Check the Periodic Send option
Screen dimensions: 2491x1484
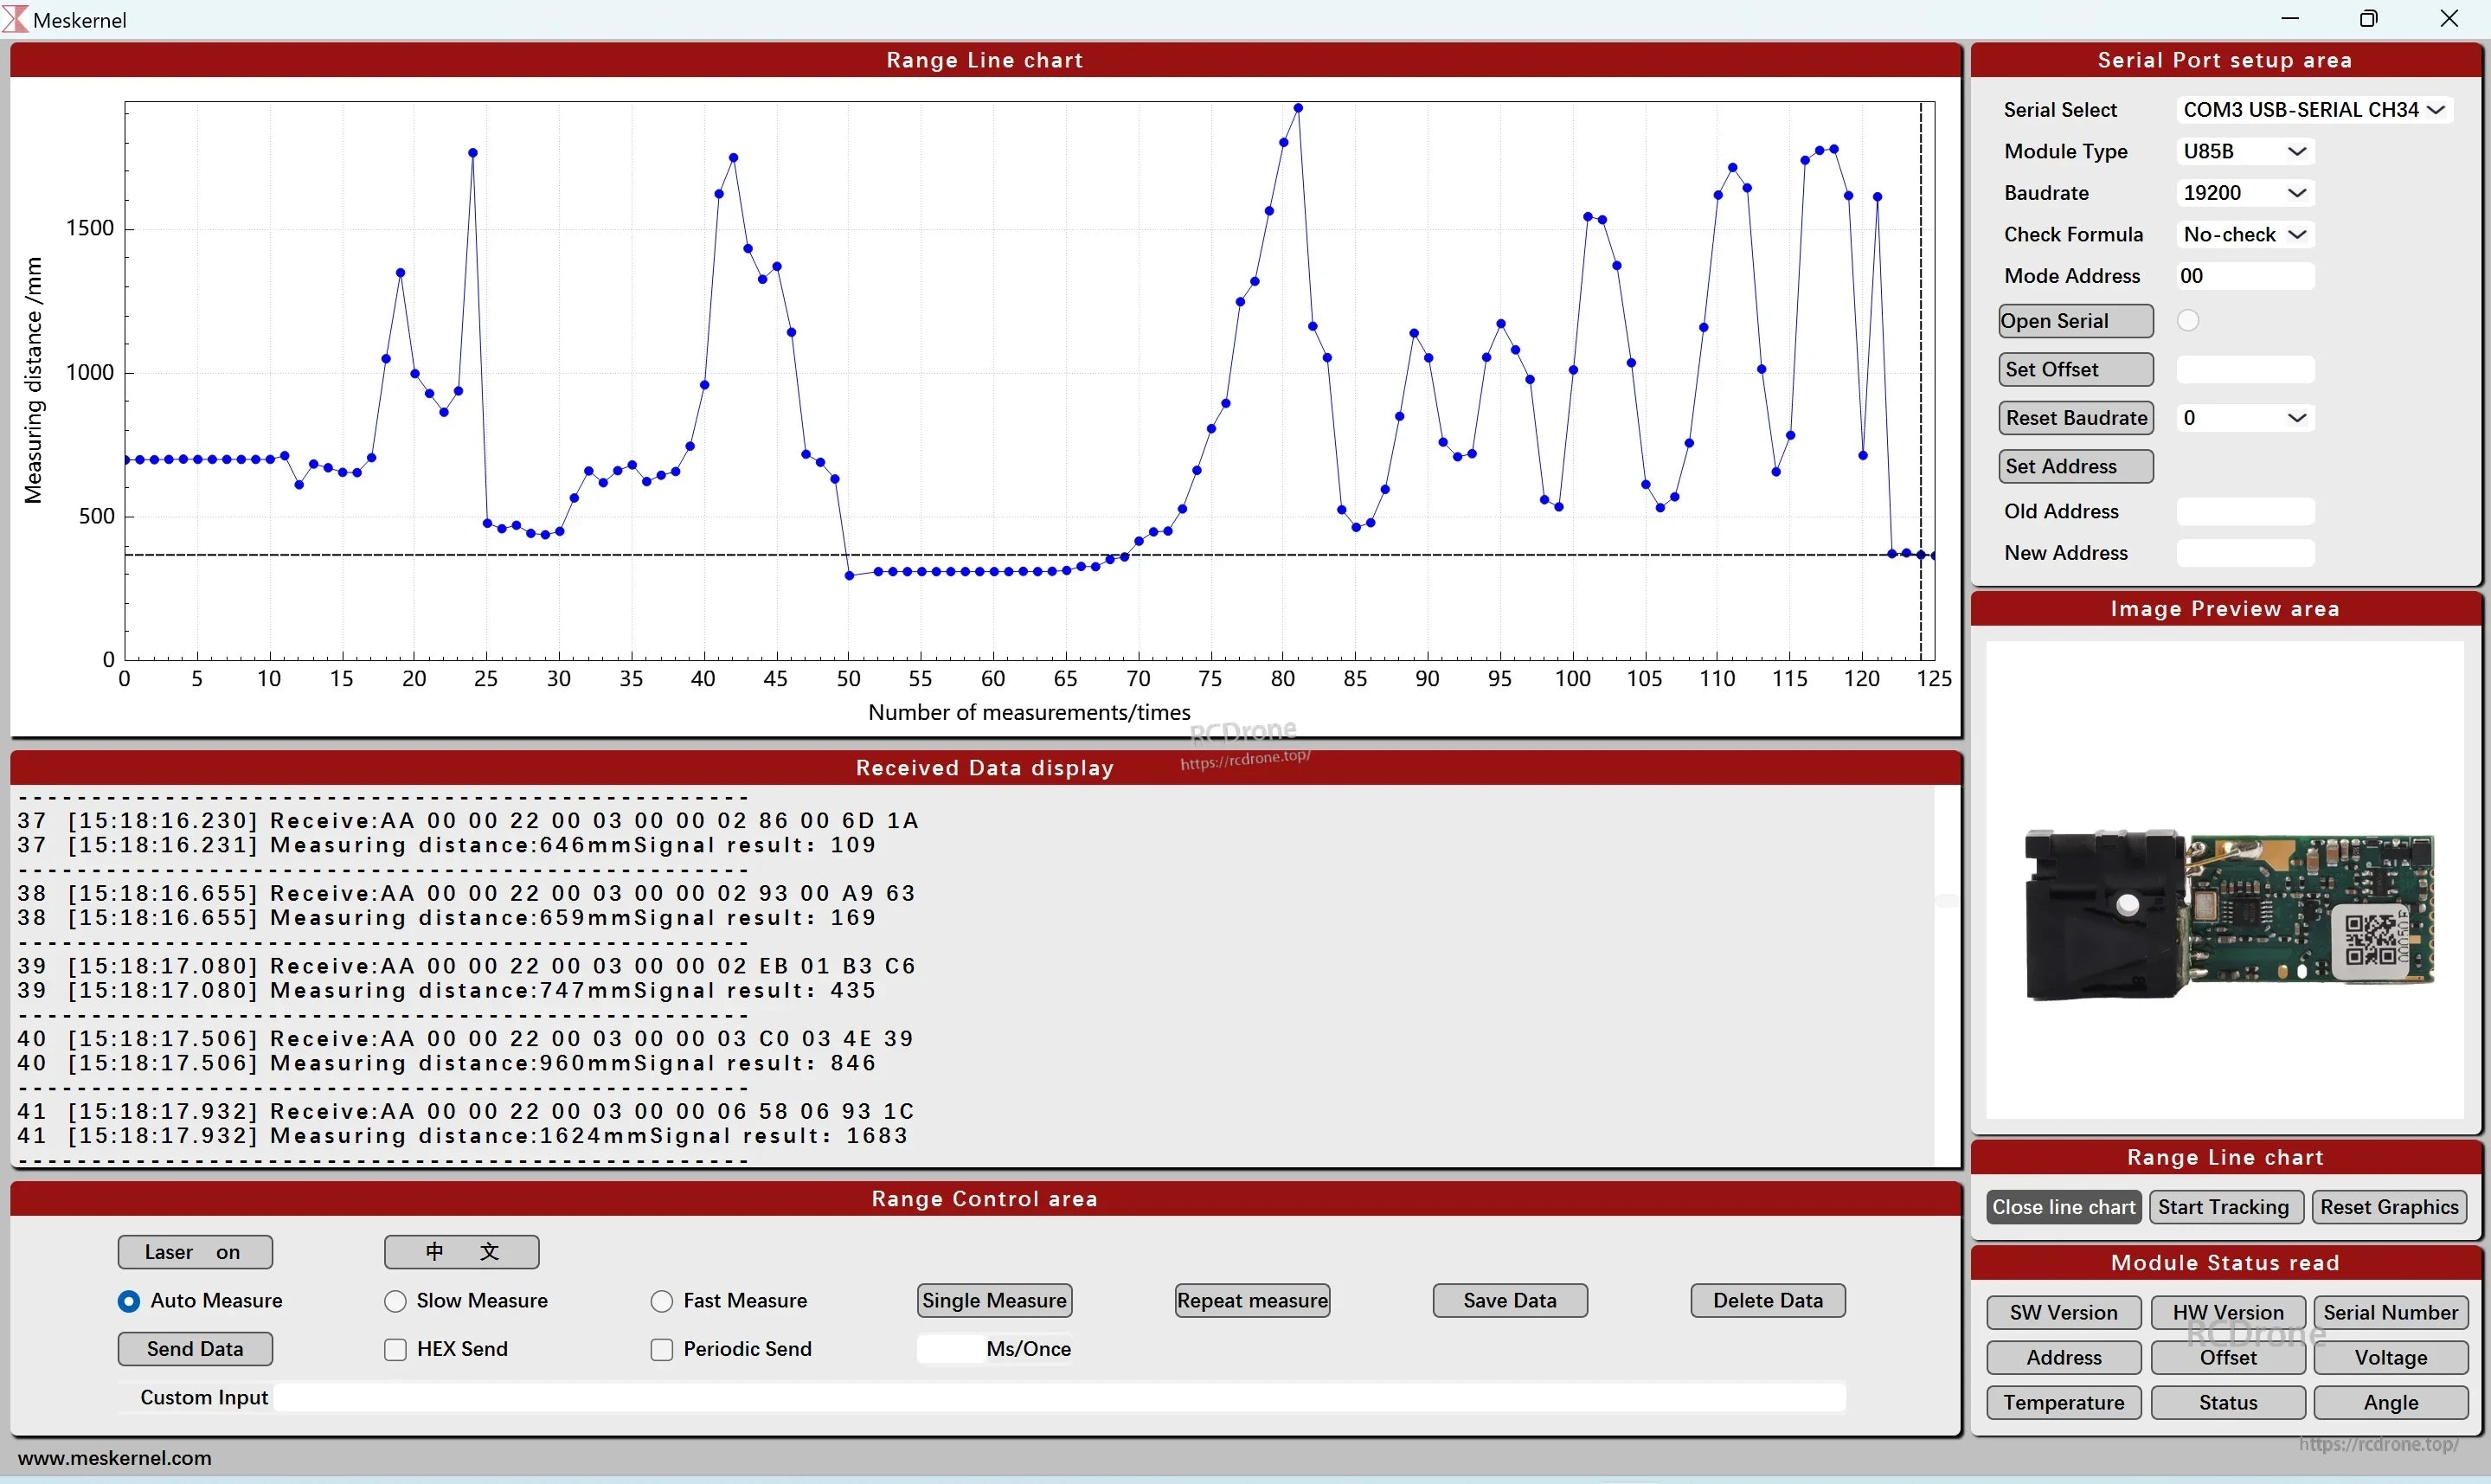[x=661, y=1348]
